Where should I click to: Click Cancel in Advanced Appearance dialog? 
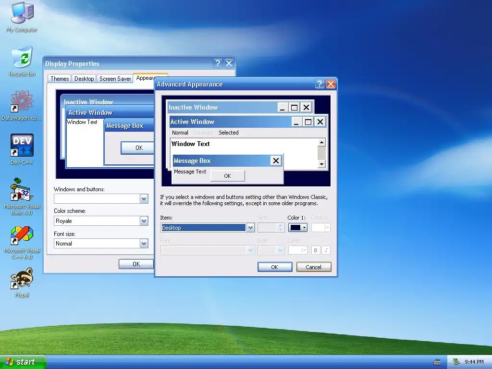pos(313,267)
